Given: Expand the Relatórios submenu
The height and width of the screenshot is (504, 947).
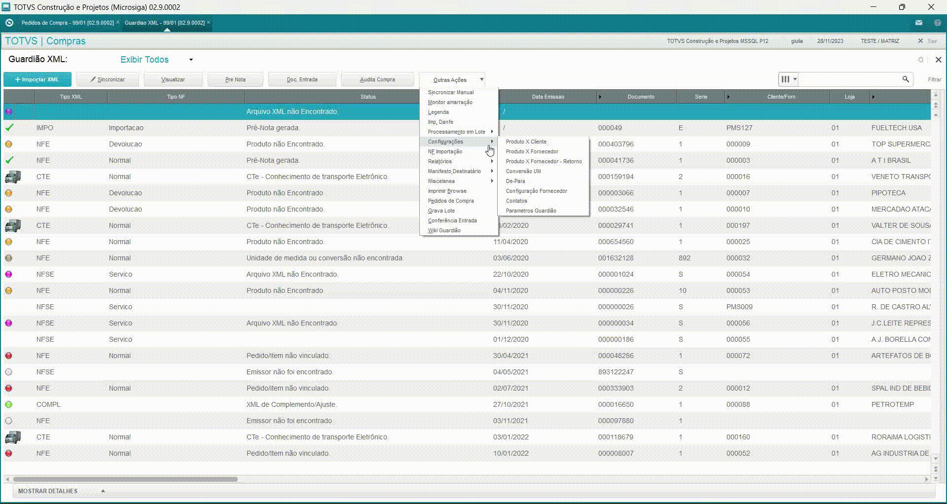Looking at the screenshot, I should coord(459,161).
